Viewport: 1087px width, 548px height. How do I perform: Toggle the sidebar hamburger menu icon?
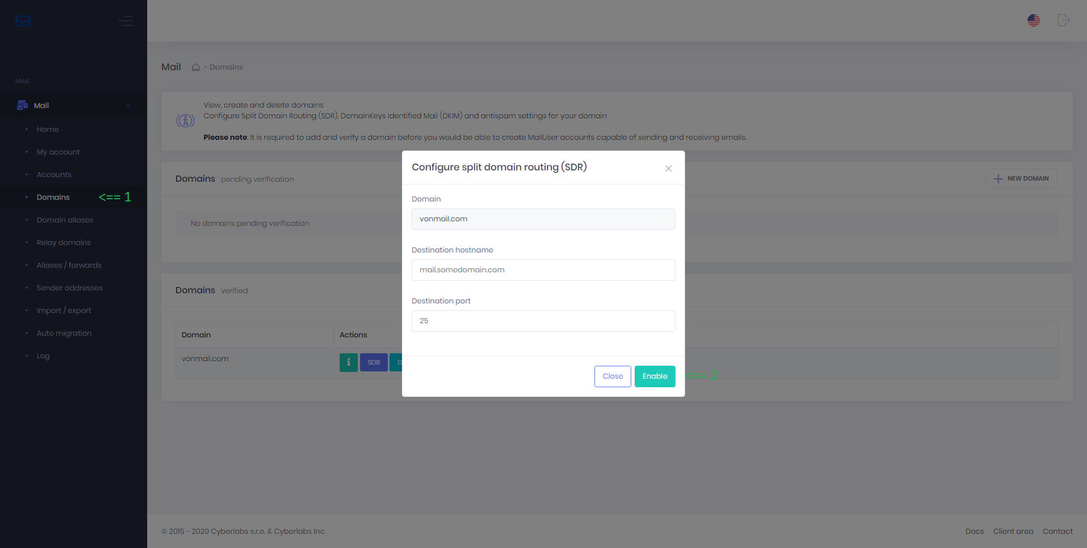(x=126, y=22)
